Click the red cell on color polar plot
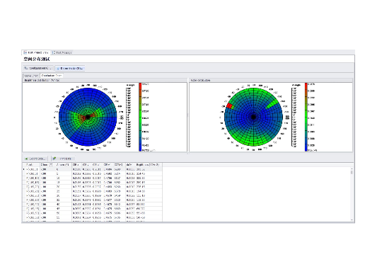382x269 pixels. point(229,105)
